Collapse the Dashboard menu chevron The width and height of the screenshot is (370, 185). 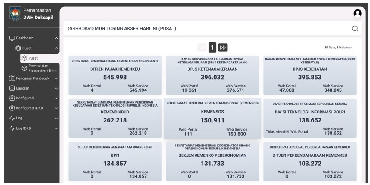[56, 39]
